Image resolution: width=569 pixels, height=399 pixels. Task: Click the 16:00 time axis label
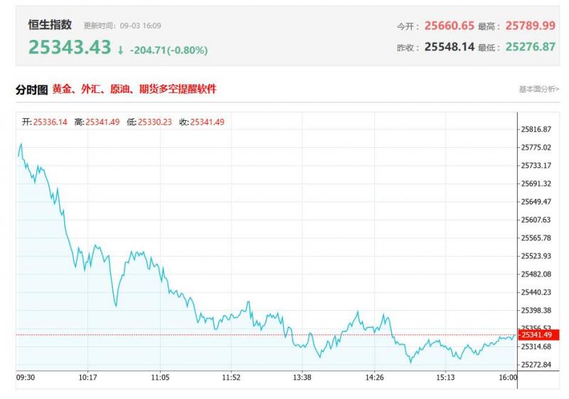coord(508,378)
